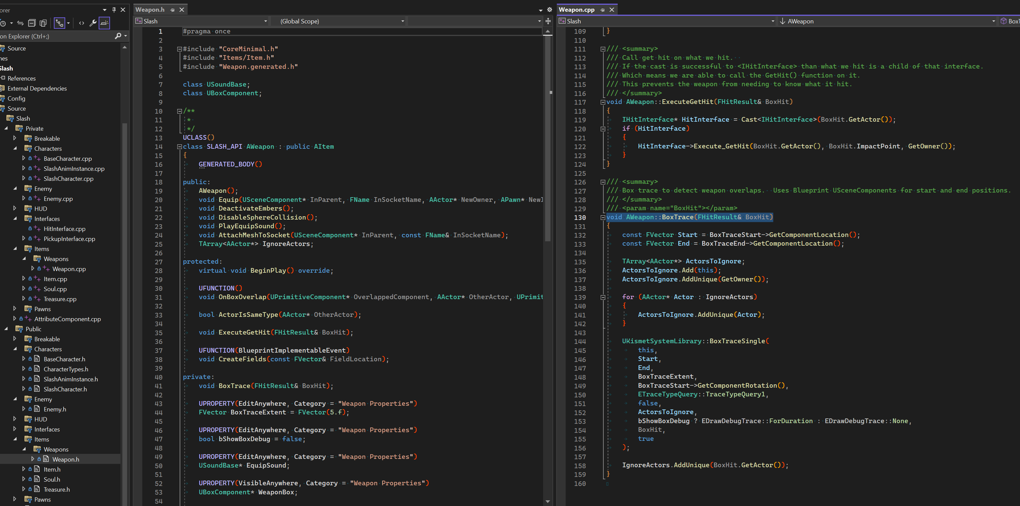Viewport: 1020px width, 506px height.
Task: Toggle the solution/folder view switch icon
Action: click(60, 23)
